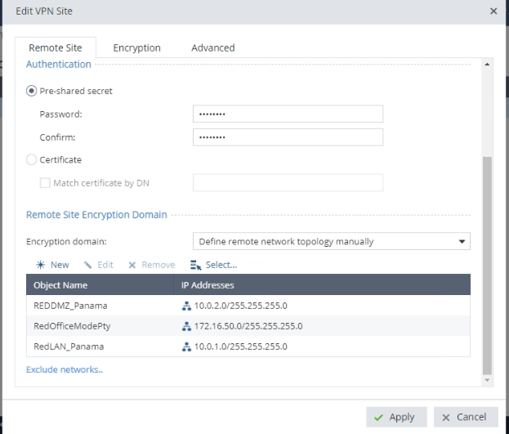
Task: Close the Edit VPN Site dialog
Action: point(493,11)
